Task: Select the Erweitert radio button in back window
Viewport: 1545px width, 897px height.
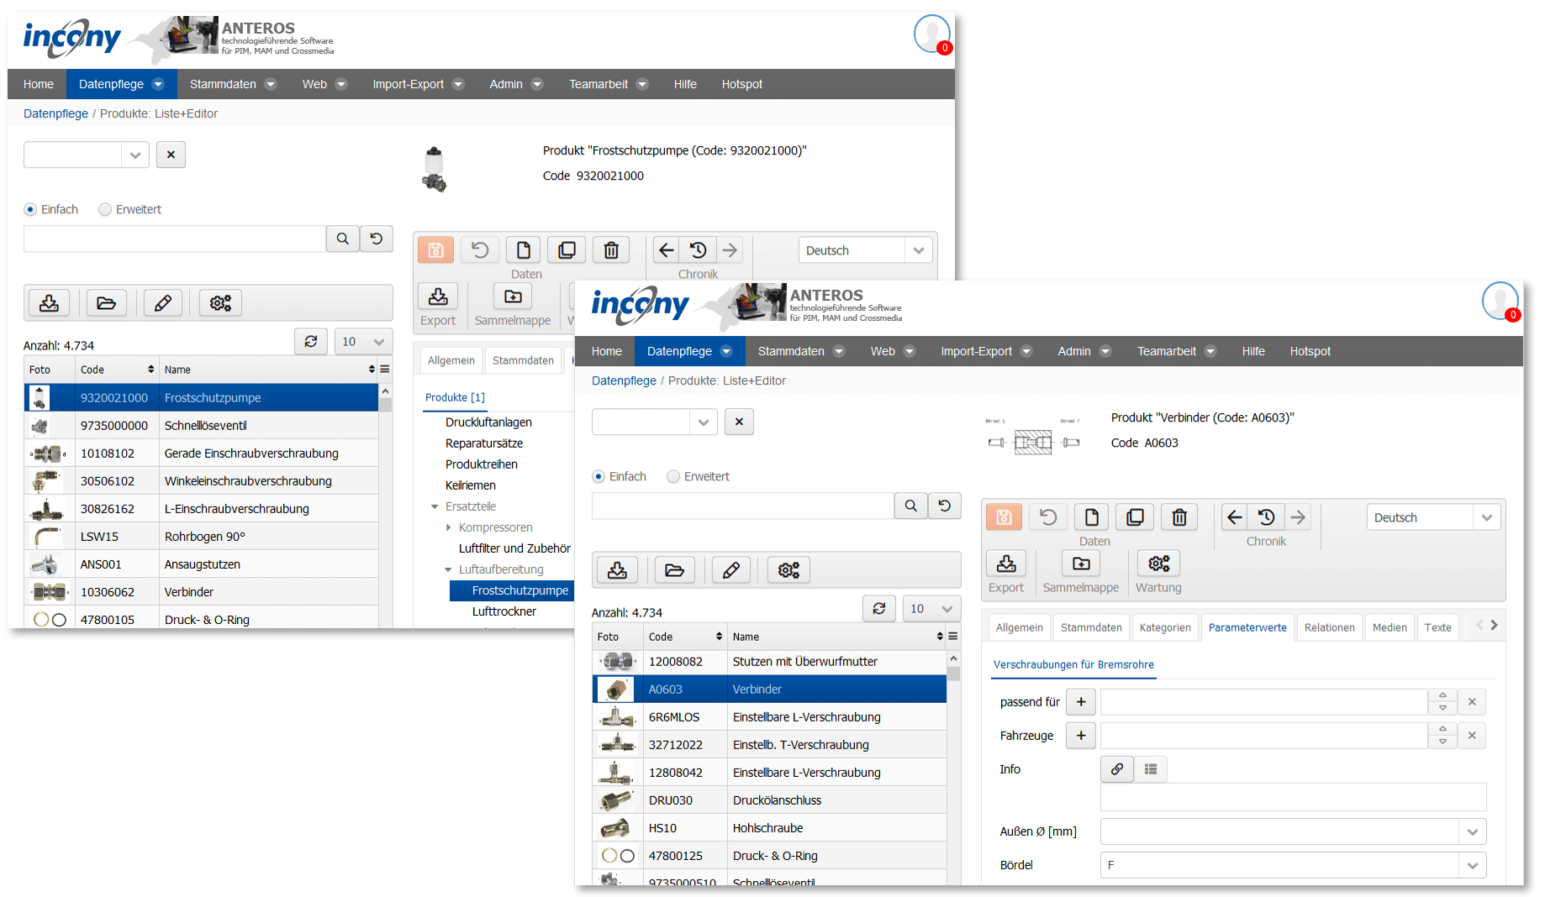Action: pos(105,209)
